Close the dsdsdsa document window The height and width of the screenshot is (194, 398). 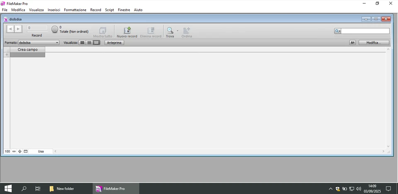click(386, 19)
